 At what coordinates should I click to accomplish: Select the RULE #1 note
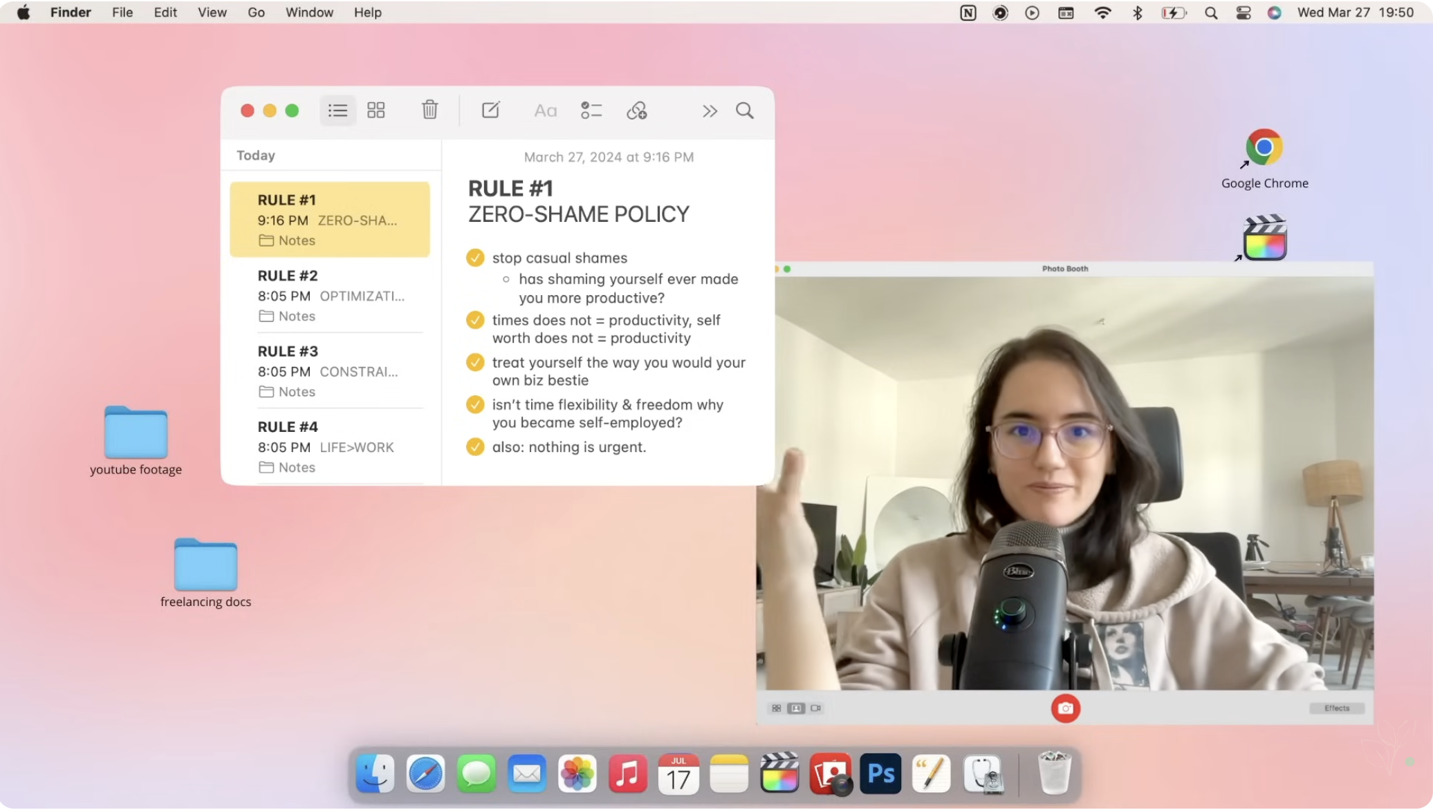tap(330, 220)
